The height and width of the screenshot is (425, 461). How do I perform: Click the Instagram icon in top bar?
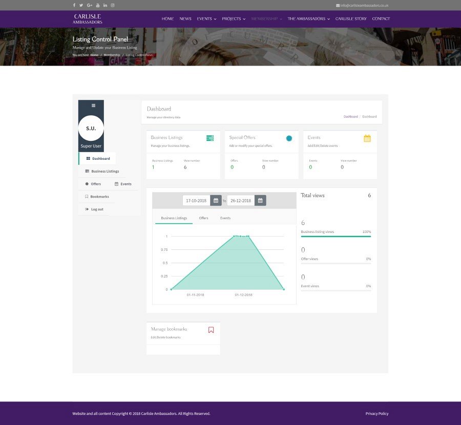(113, 5)
